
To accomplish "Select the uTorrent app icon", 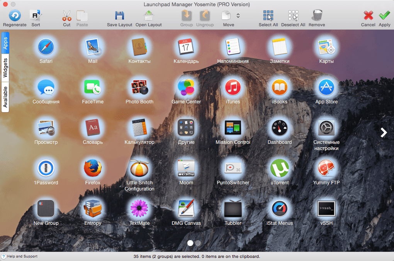I will (x=279, y=168).
